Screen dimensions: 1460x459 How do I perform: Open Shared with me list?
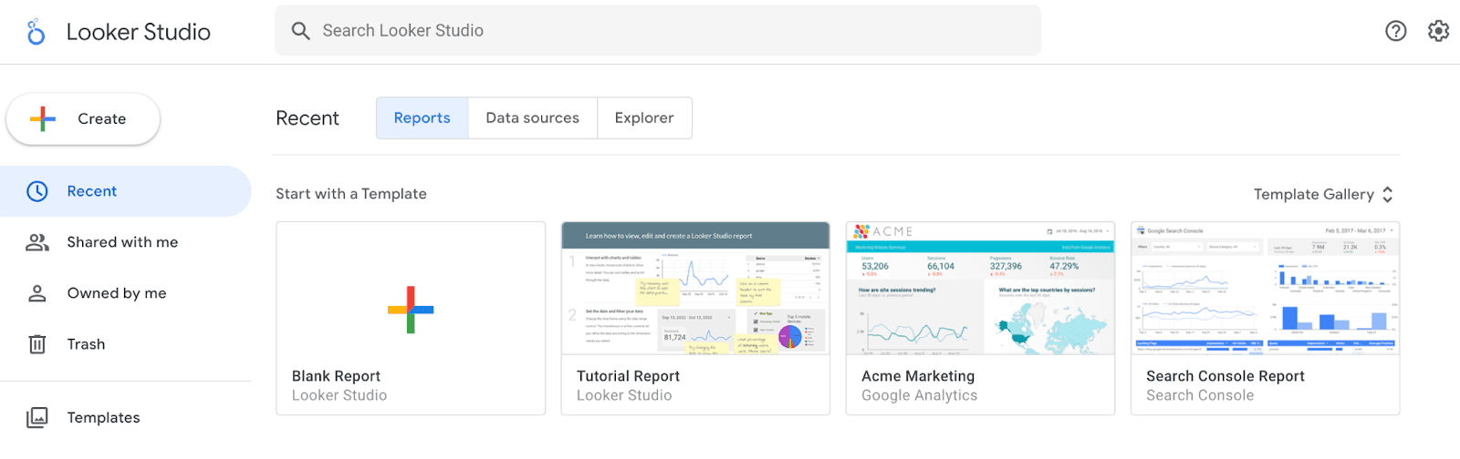coord(122,242)
